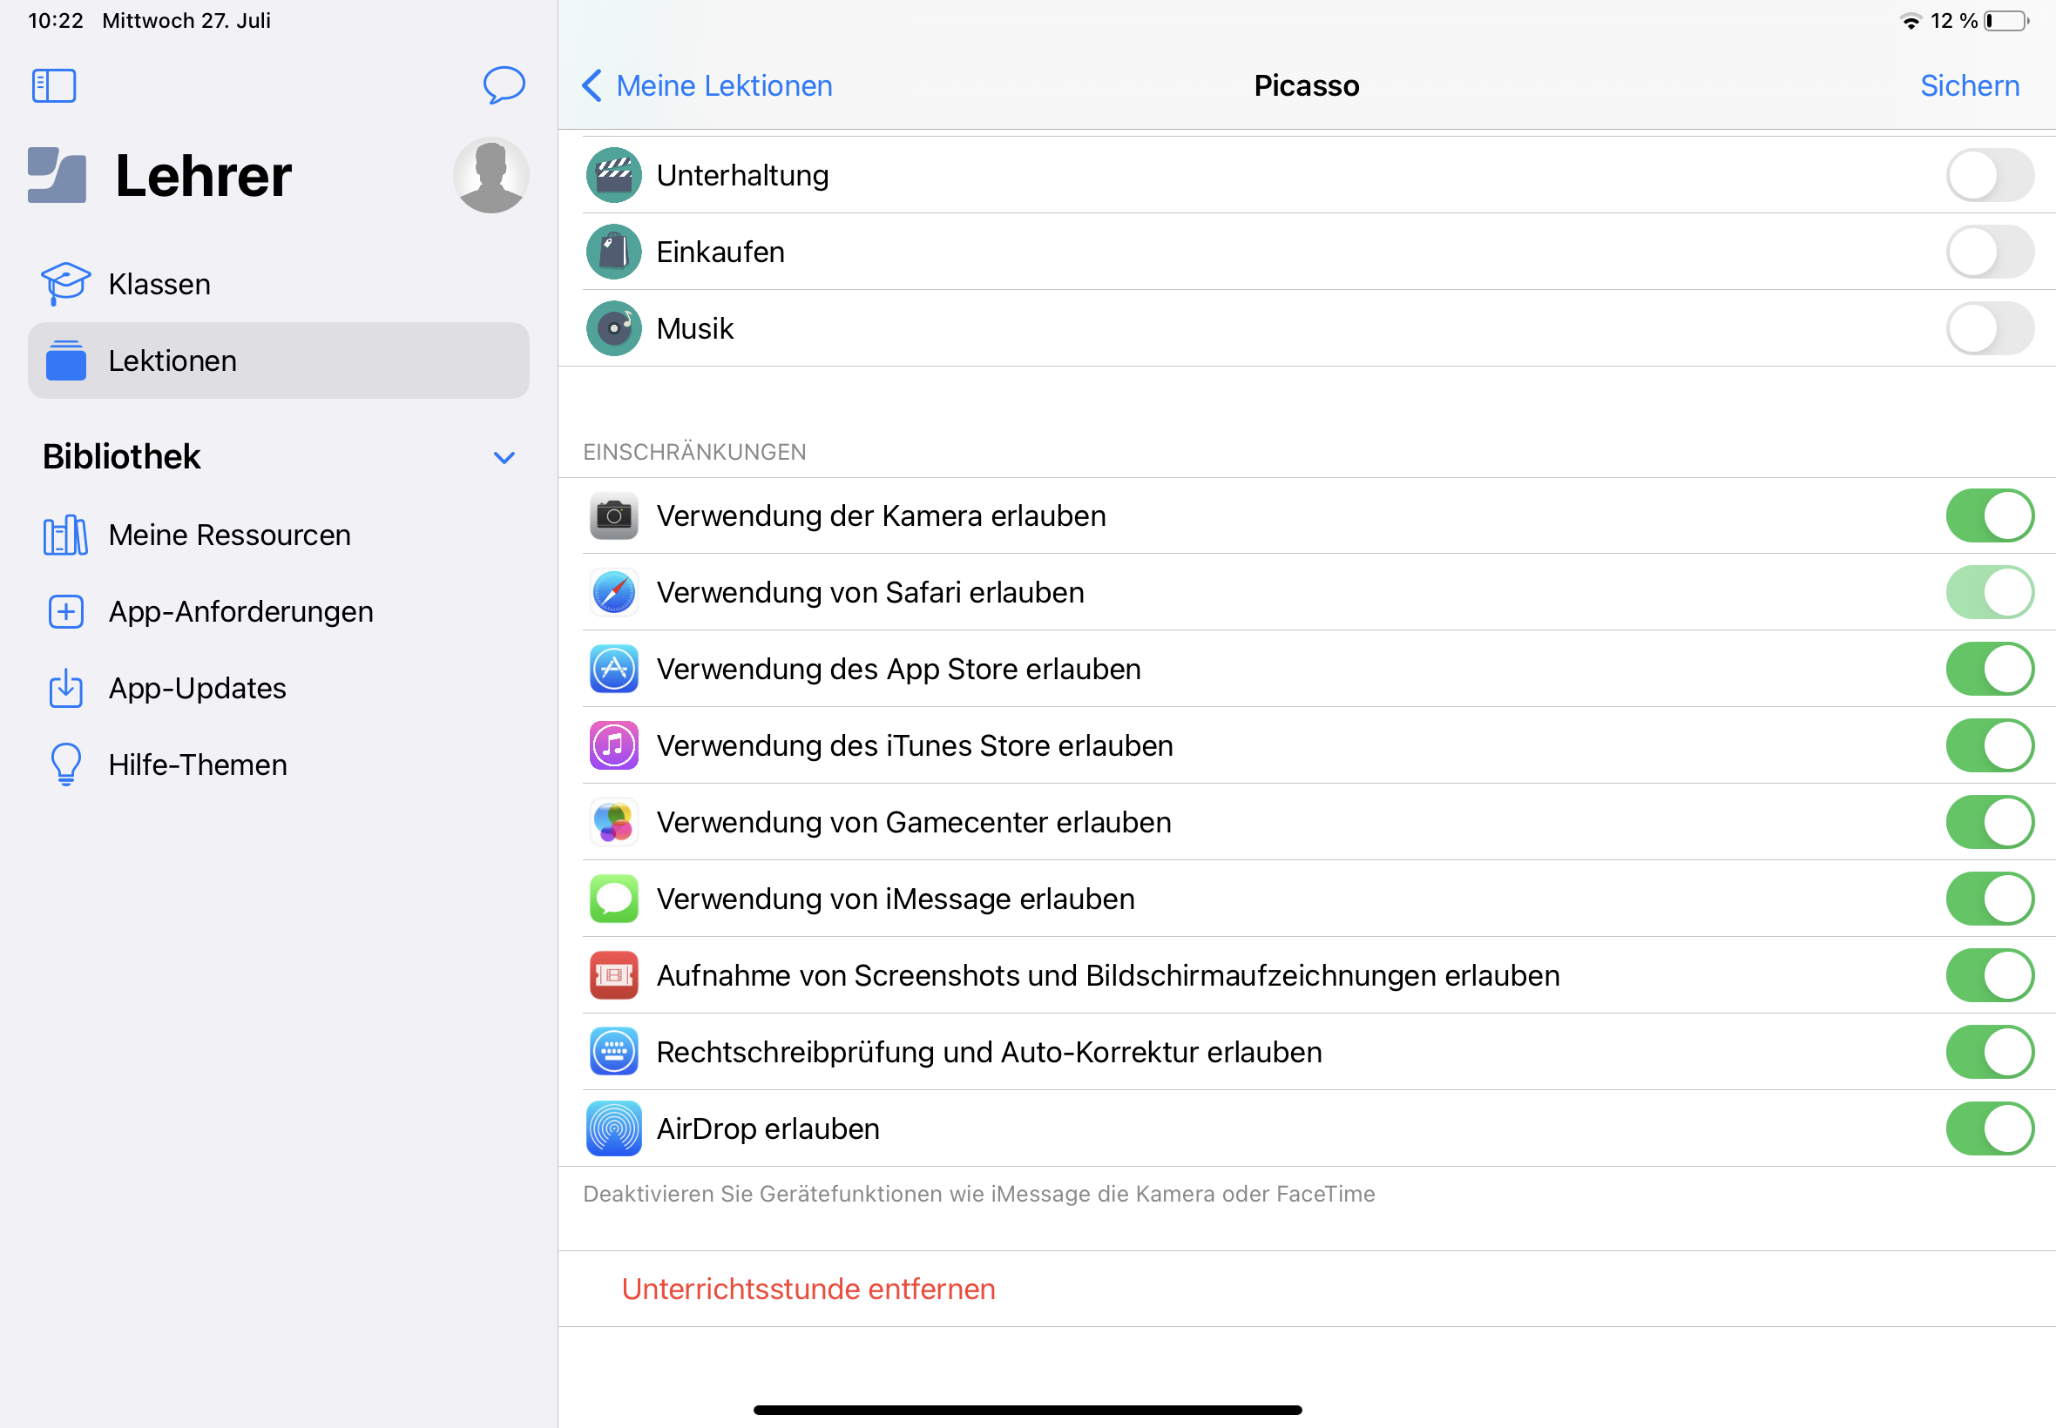Disable Verwendung des App Store erlauben

(1990, 670)
